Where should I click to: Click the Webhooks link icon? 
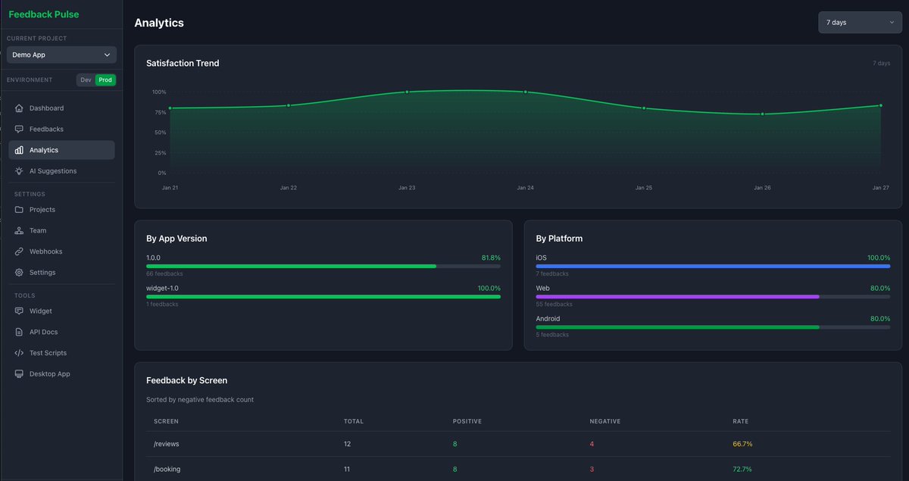pos(19,251)
